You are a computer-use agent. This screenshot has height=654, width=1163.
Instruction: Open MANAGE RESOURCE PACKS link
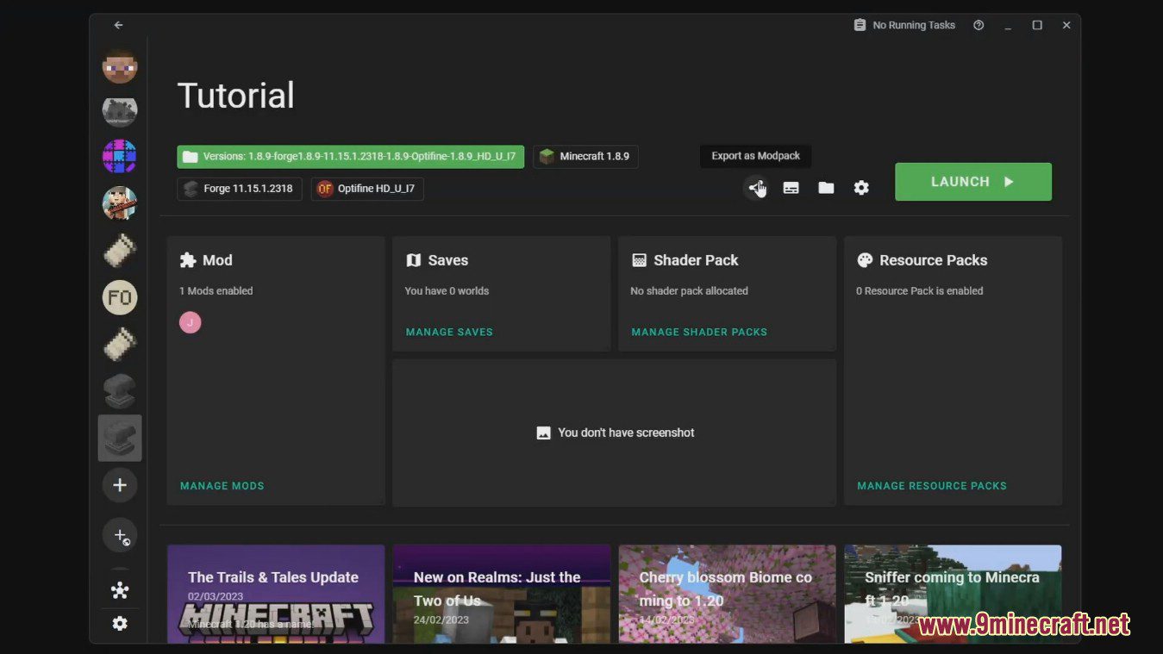pyautogui.click(x=932, y=486)
